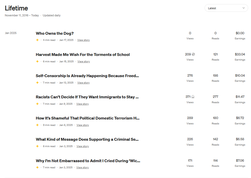Click member-only star icon for Who Owns the Dog?
This screenshot has width=251, height=178.
click(37, 40)
